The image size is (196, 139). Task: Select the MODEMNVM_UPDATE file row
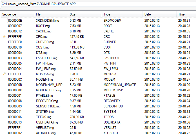(98, 85)
